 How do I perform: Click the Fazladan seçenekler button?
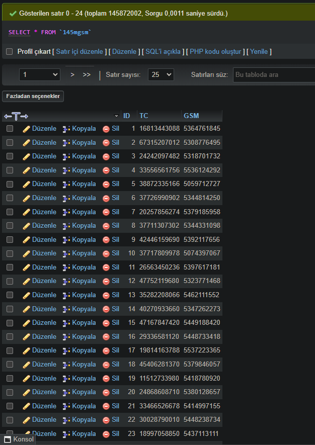(x=33, y=96)
